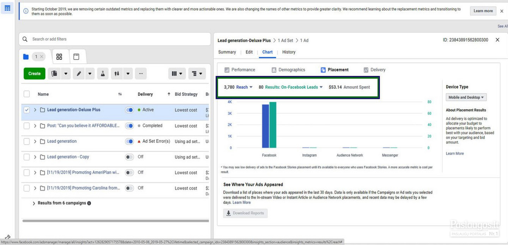Open the Performance chart view
508x245 pixels.
(x=240, y=70)
